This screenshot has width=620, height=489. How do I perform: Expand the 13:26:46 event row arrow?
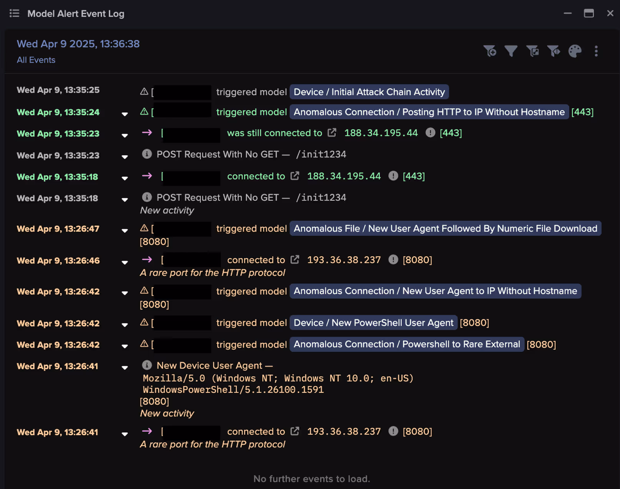[125, 263]
